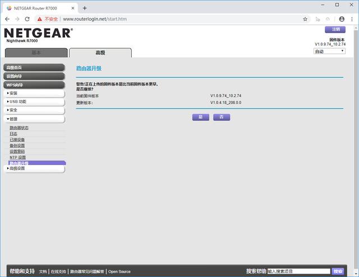Open the language dropdown showing 自动
Image resolution: width=359 pixels, height=277 pixels.
[329, 51]
